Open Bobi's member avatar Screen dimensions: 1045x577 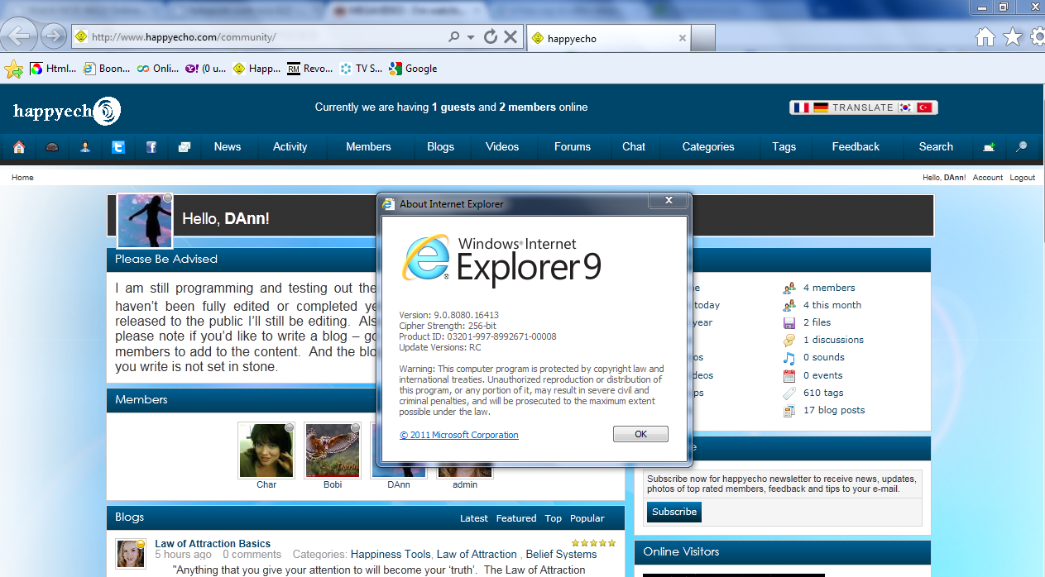333,451
